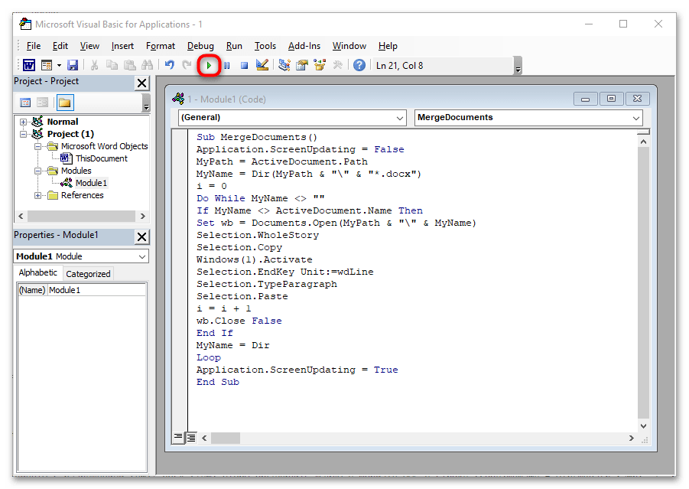Close the Properties - Module1 panel
689x489 pixels.
tap(142, 236)
